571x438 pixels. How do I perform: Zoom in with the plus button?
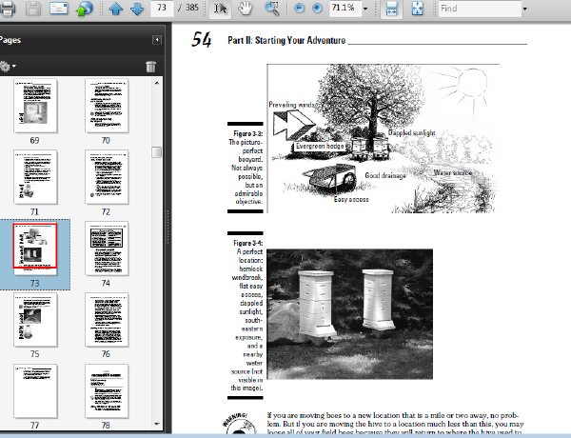tap(317, 8)
